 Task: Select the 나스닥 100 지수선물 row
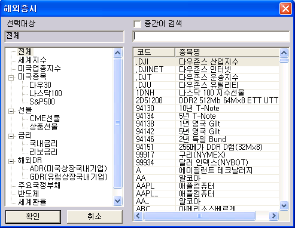point(206,93)
